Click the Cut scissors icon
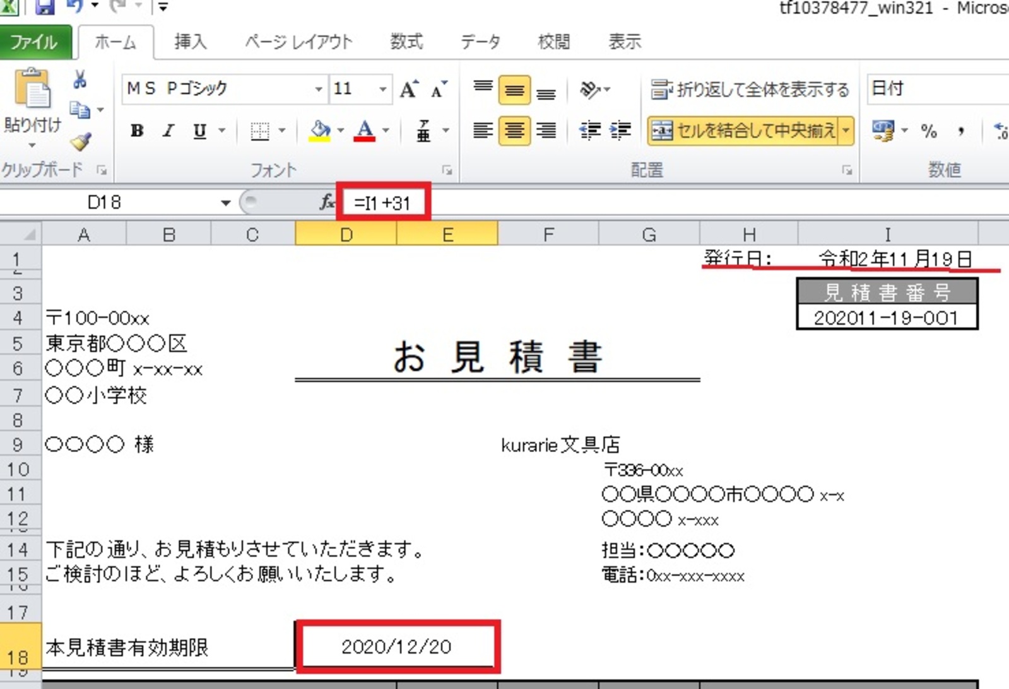The width and height of the screenshot is (1009, 689). pyautogui.click(x=80, y=80)
